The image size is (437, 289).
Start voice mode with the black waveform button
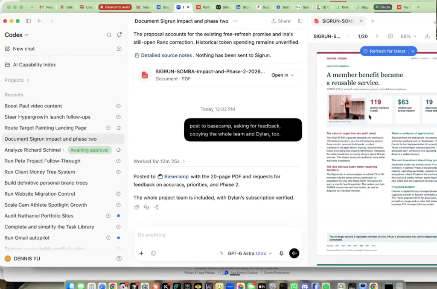click(294, 253)
